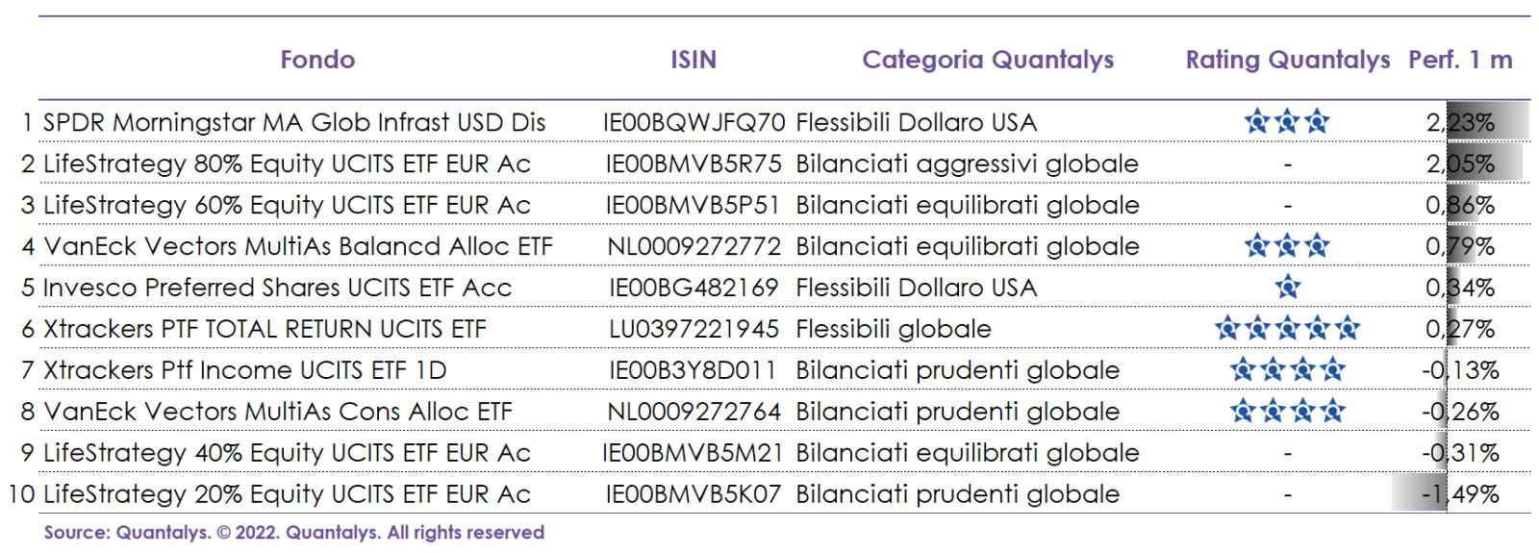Click the three-star rating for VanEck Balancd Alloc

click(x=1287, y=246)
